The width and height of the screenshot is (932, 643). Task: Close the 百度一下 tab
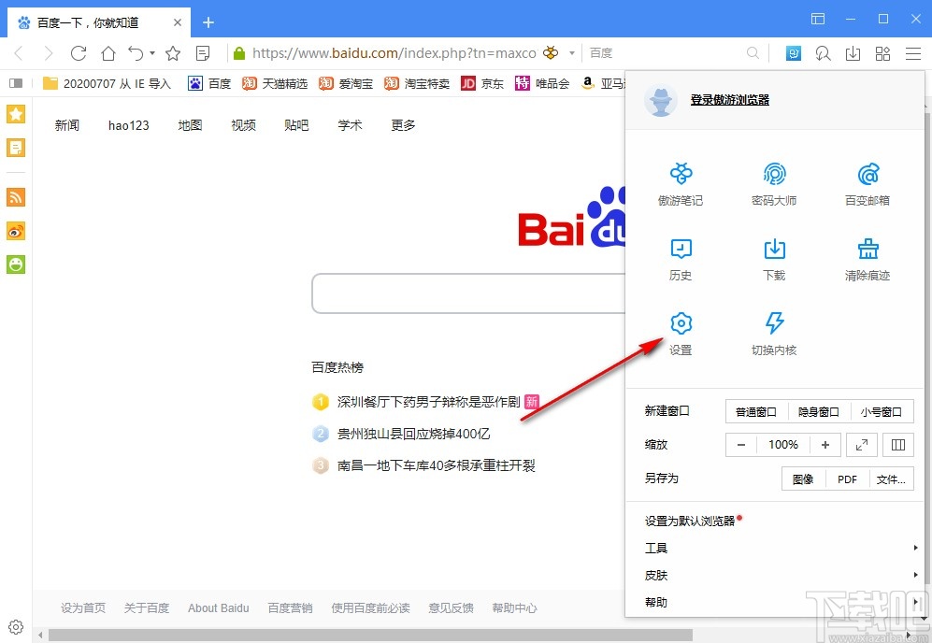pos(177,22)
